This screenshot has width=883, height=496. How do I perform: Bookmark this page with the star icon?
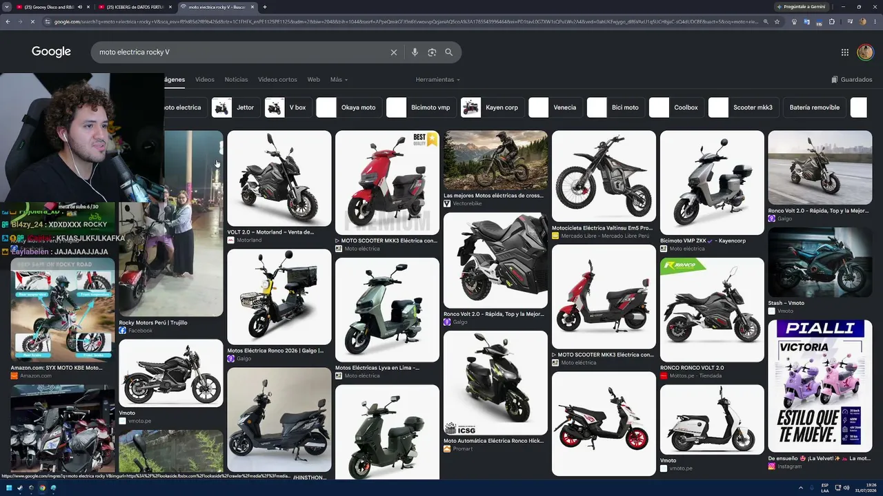[777, 22]
